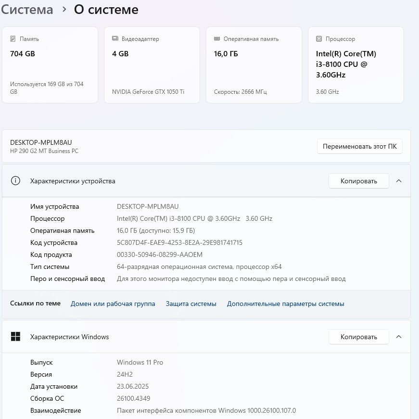Click the info icon beside Характеристики устройства
Viewport: 419px width, 419px height.
point(15,181)
